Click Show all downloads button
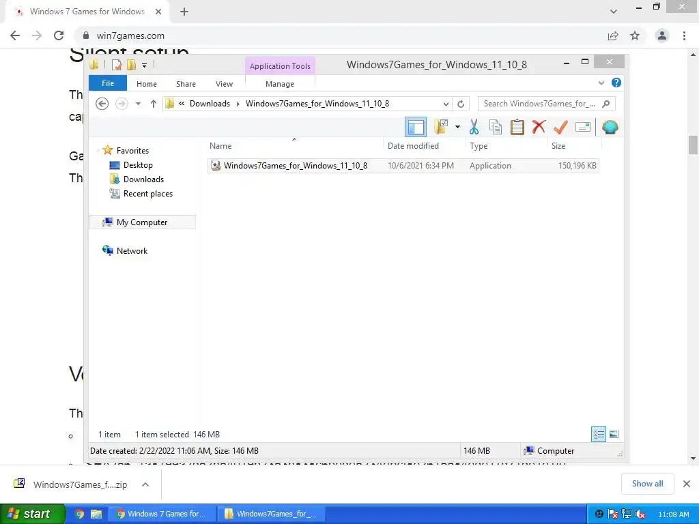The height and width of the screenshot is (524, 699). tap(647, 484)
